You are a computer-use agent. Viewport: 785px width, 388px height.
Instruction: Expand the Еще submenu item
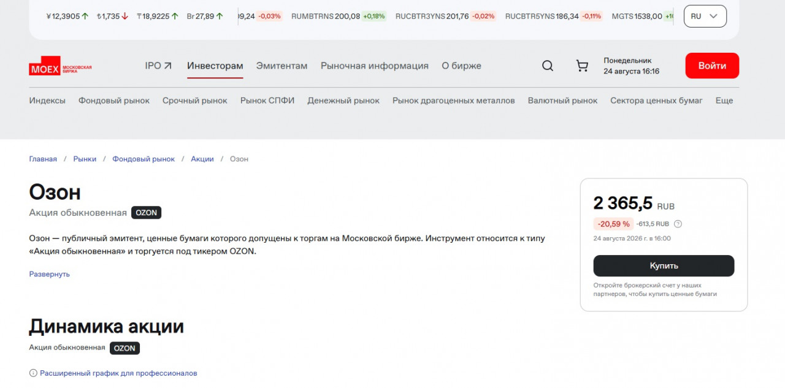tap(724, 101)
